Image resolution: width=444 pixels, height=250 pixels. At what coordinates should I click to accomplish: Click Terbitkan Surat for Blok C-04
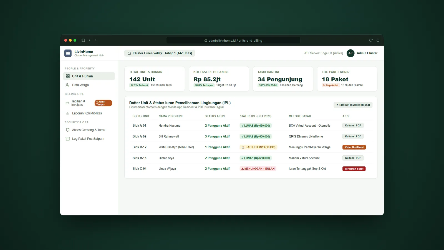point(354,169)
